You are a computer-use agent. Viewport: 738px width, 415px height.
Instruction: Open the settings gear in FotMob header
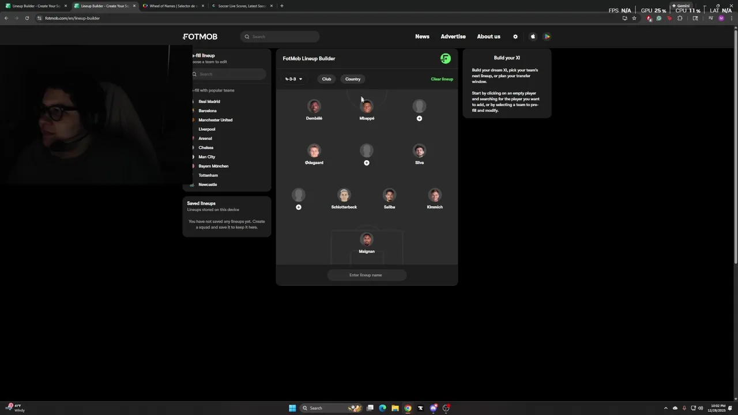pyautogui.click(x=515, y=36)
